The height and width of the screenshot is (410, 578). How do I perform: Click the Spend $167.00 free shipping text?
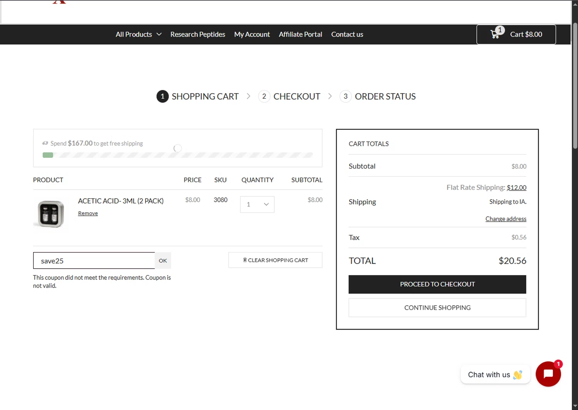[x=97, y=143]
